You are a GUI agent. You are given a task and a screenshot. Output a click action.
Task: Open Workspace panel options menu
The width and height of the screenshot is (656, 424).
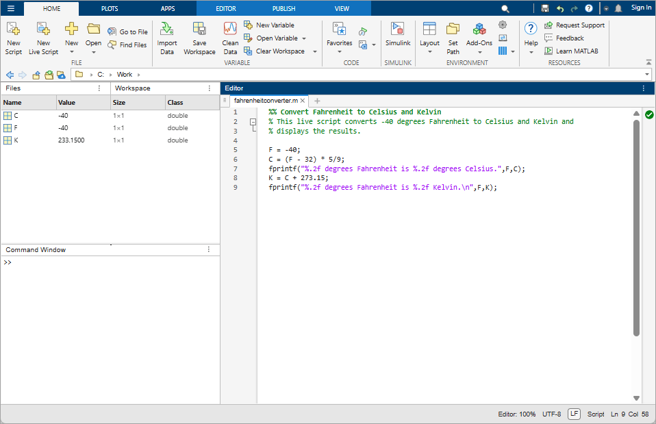209,88
